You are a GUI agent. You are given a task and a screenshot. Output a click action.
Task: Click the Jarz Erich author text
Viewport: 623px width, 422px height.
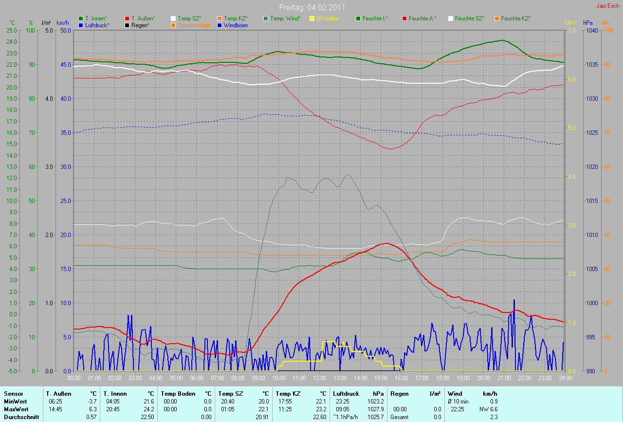[x=608, y=6]
